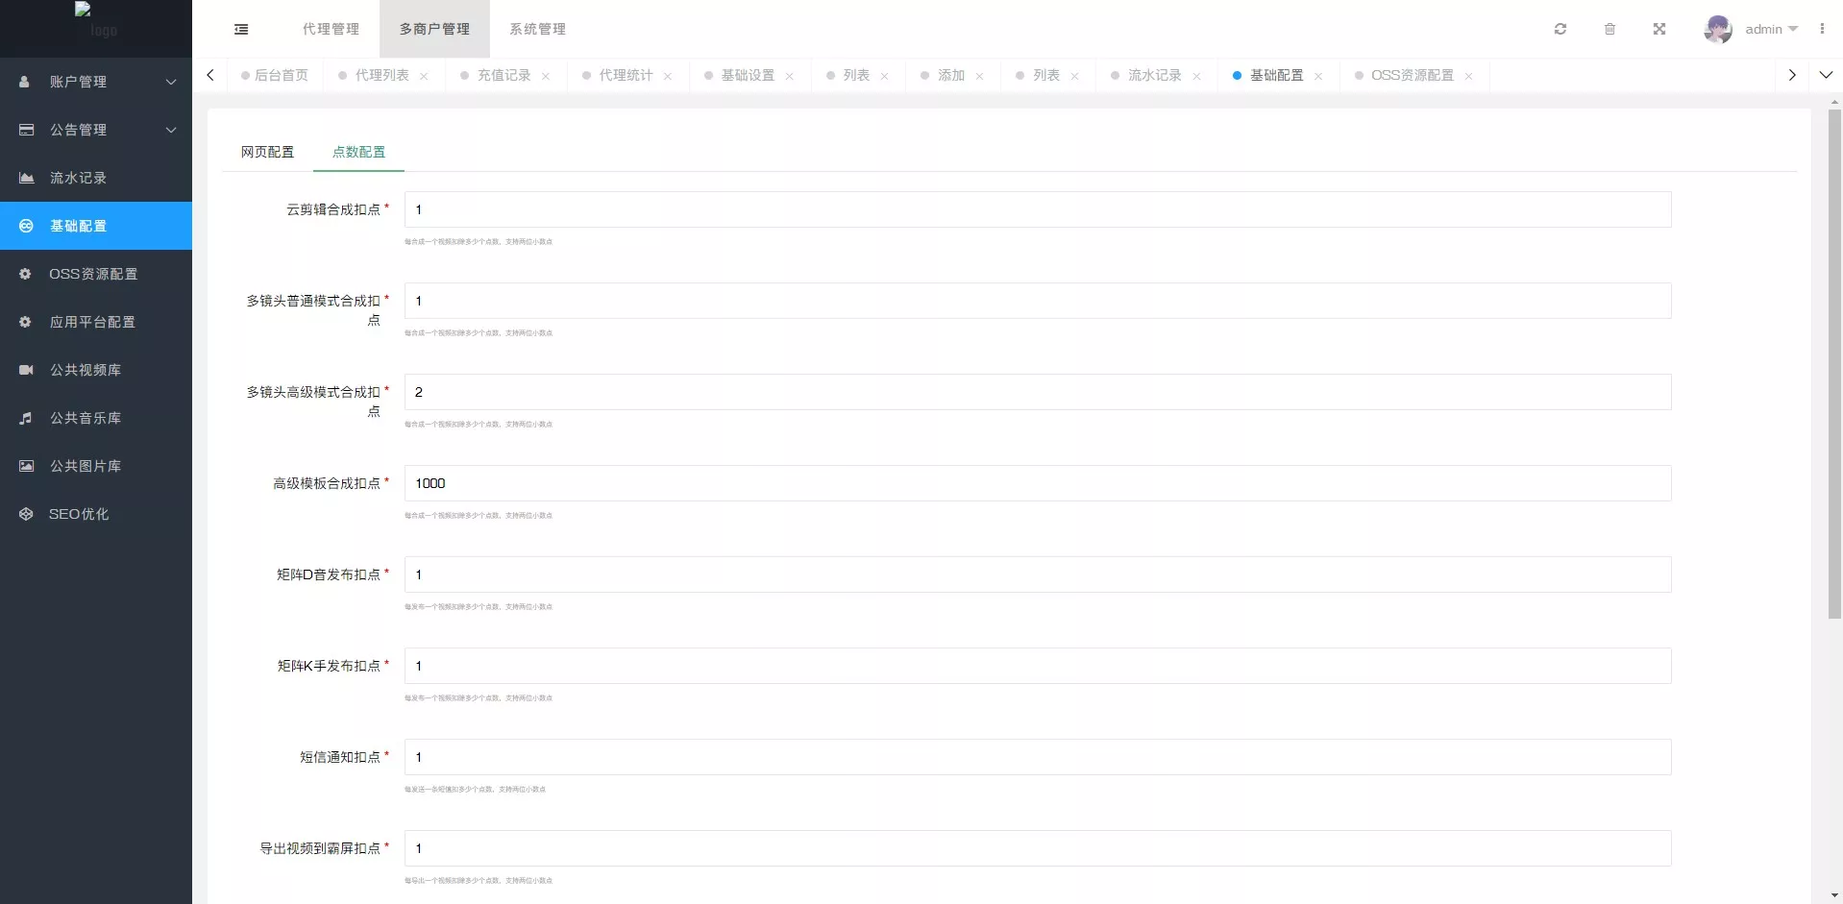The width and height of the screenshot is (1843, 904).
Task: Click the refresh icon in the top toolbar
Action: pyautogui.click(x=1560, y=29)
